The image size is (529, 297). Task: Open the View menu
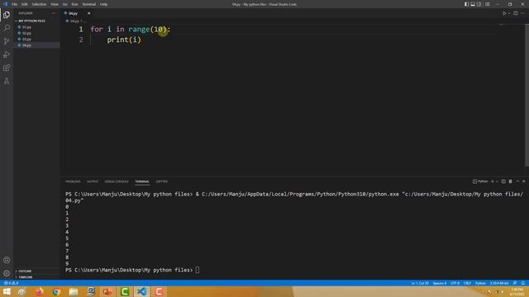[55, 4]
